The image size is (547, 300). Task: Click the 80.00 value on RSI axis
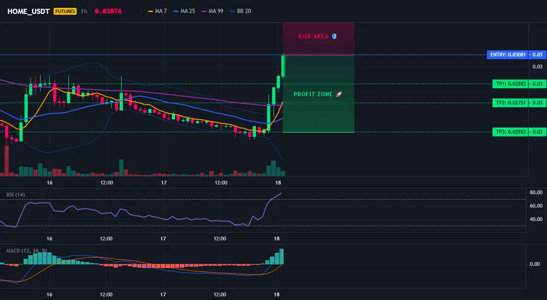click(x=536, y=192)
